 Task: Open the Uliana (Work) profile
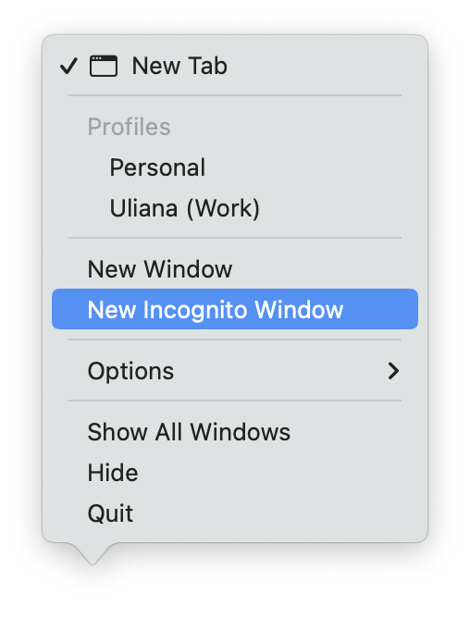point(235,208)
